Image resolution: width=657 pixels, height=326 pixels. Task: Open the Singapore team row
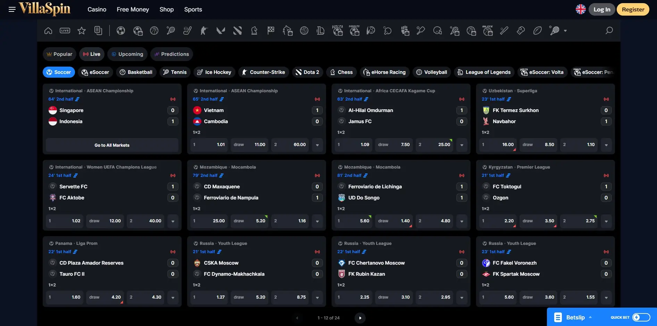point(114,110)
